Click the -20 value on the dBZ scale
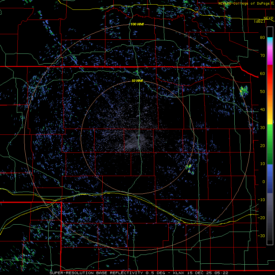 point(261,218)
